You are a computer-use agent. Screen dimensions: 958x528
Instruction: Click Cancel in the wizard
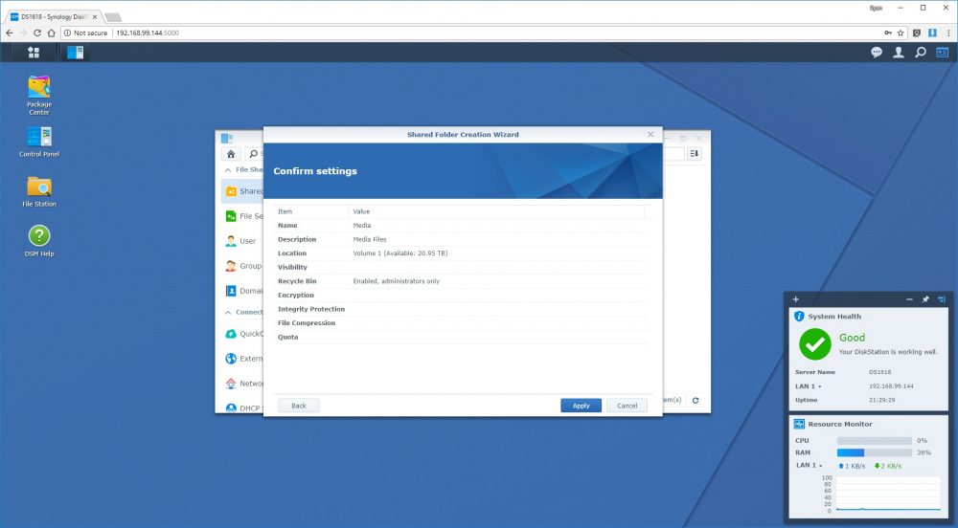[627, 406]
